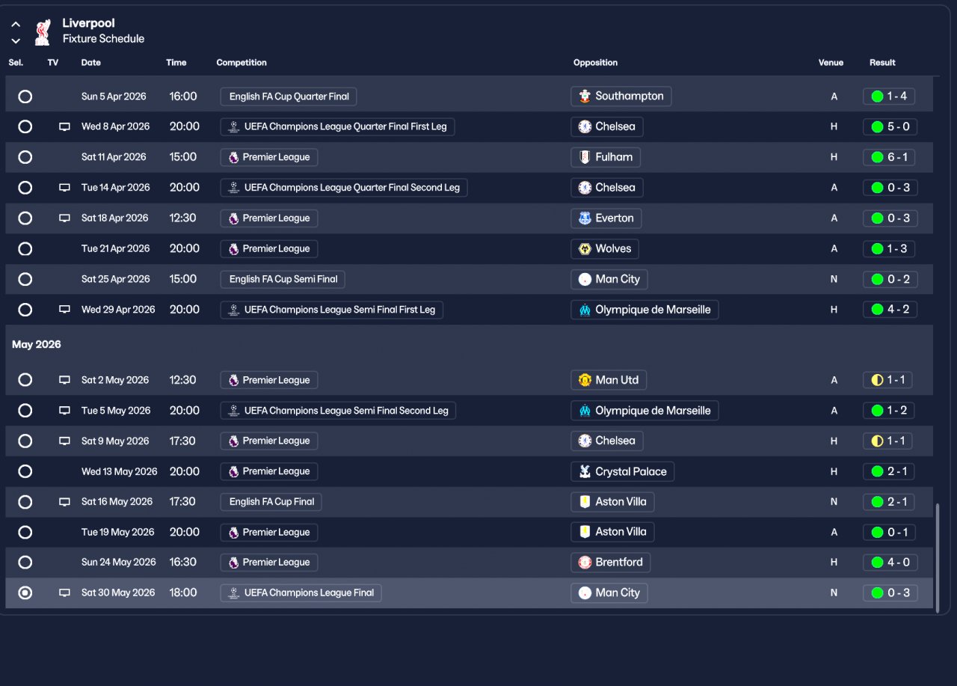Click the Champions League logo in the Quarter Final First Leg row
The width and height of the screenshot is (957, 686).
[234, 126]
